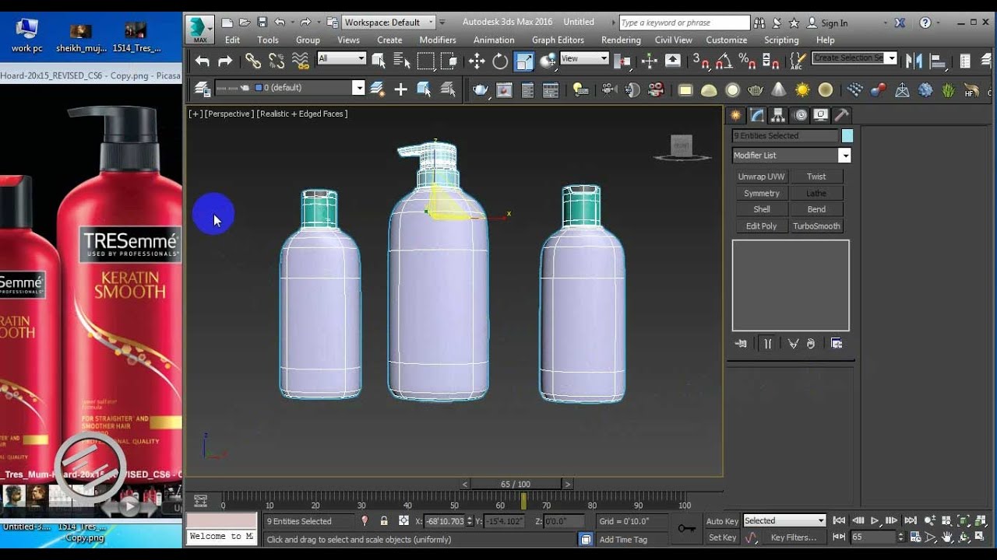Open the Graph Editors menu
This screenshot has width=997, height=560.
pyautogui.click(x=558, y=40)
